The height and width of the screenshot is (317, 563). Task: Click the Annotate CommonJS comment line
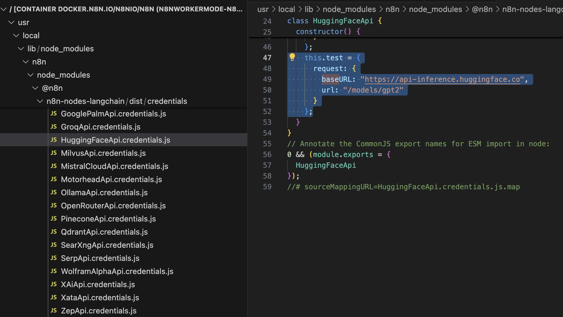418,144
